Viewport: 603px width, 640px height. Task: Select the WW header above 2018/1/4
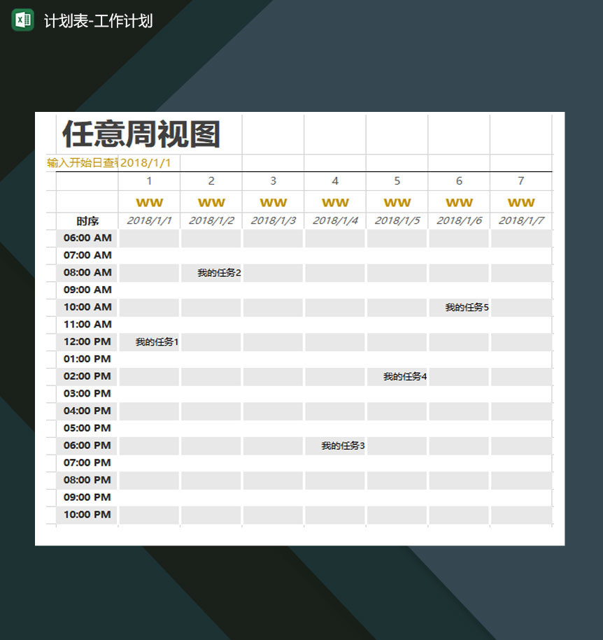coord(334,202)
